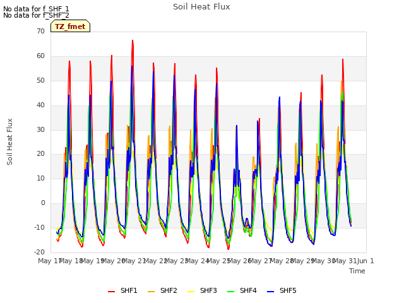Screen dimensions: 404x303
Task: Click the Soil Heat Flux chart title
Action: pyautogui.click(x=201, y=7)
